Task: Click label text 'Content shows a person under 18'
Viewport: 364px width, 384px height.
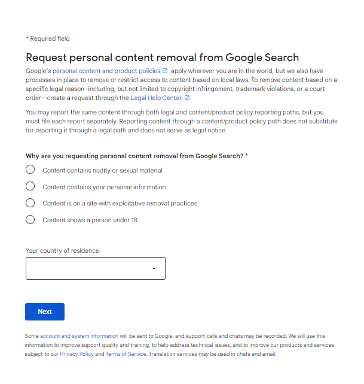Action: (x=90, y=220)
